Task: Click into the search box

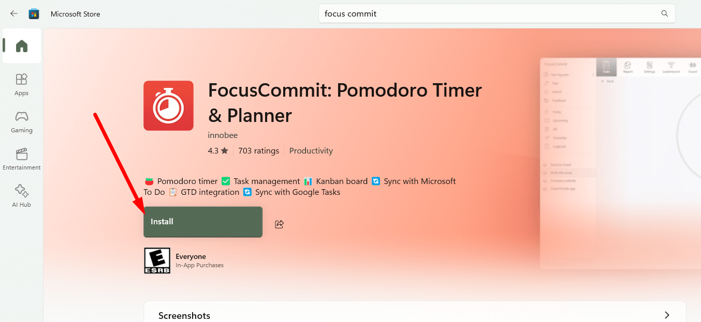Action: coord(497,14)
